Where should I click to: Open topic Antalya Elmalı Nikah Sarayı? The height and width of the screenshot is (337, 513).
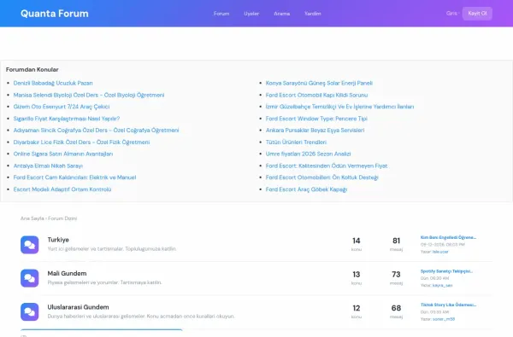click(48, 166)
